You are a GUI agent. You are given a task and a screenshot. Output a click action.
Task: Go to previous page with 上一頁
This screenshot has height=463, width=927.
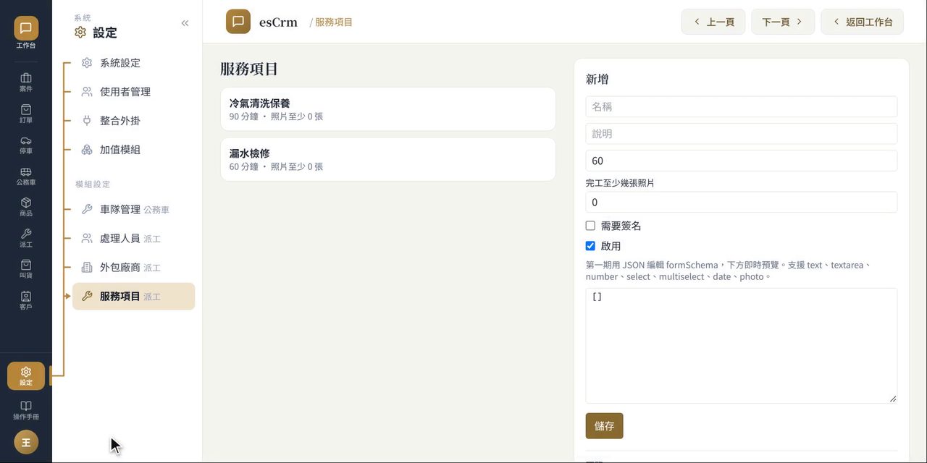click(713, 22)
